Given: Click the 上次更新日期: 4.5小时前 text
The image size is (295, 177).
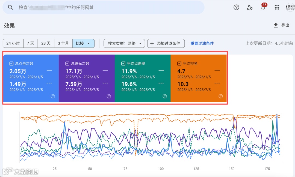Looking at the screenshot, I should [x=269, y=43].
